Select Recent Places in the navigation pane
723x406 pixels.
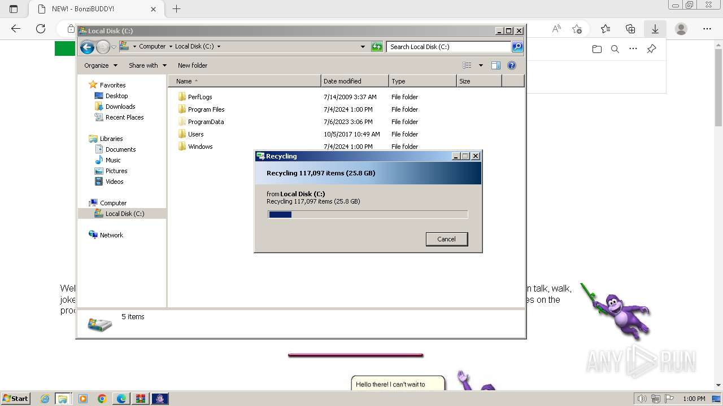(124, 117)
